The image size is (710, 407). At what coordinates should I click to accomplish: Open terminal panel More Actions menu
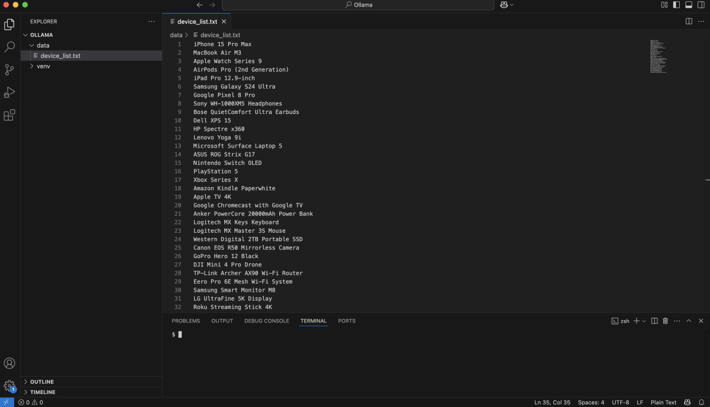point(676,321)
